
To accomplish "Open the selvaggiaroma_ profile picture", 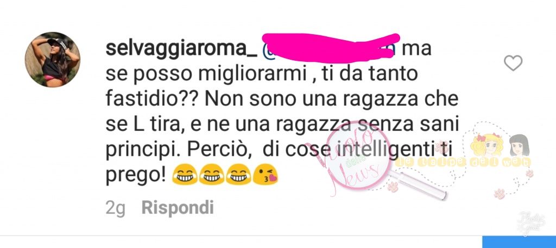I will pyautogui.click(x=53, y=60).
